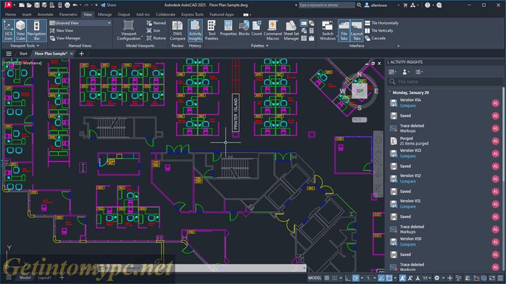Click the Undo arrow icon
Image resolution: width=506 pixels, height=284 pixels.
click(75, 5)
